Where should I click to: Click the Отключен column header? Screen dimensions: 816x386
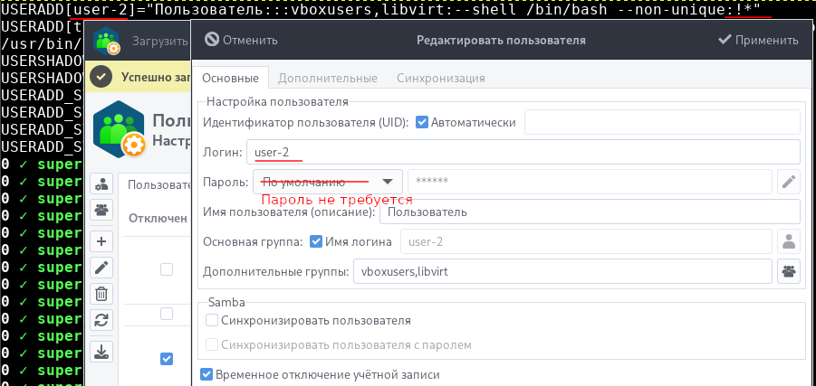point(158,218)
